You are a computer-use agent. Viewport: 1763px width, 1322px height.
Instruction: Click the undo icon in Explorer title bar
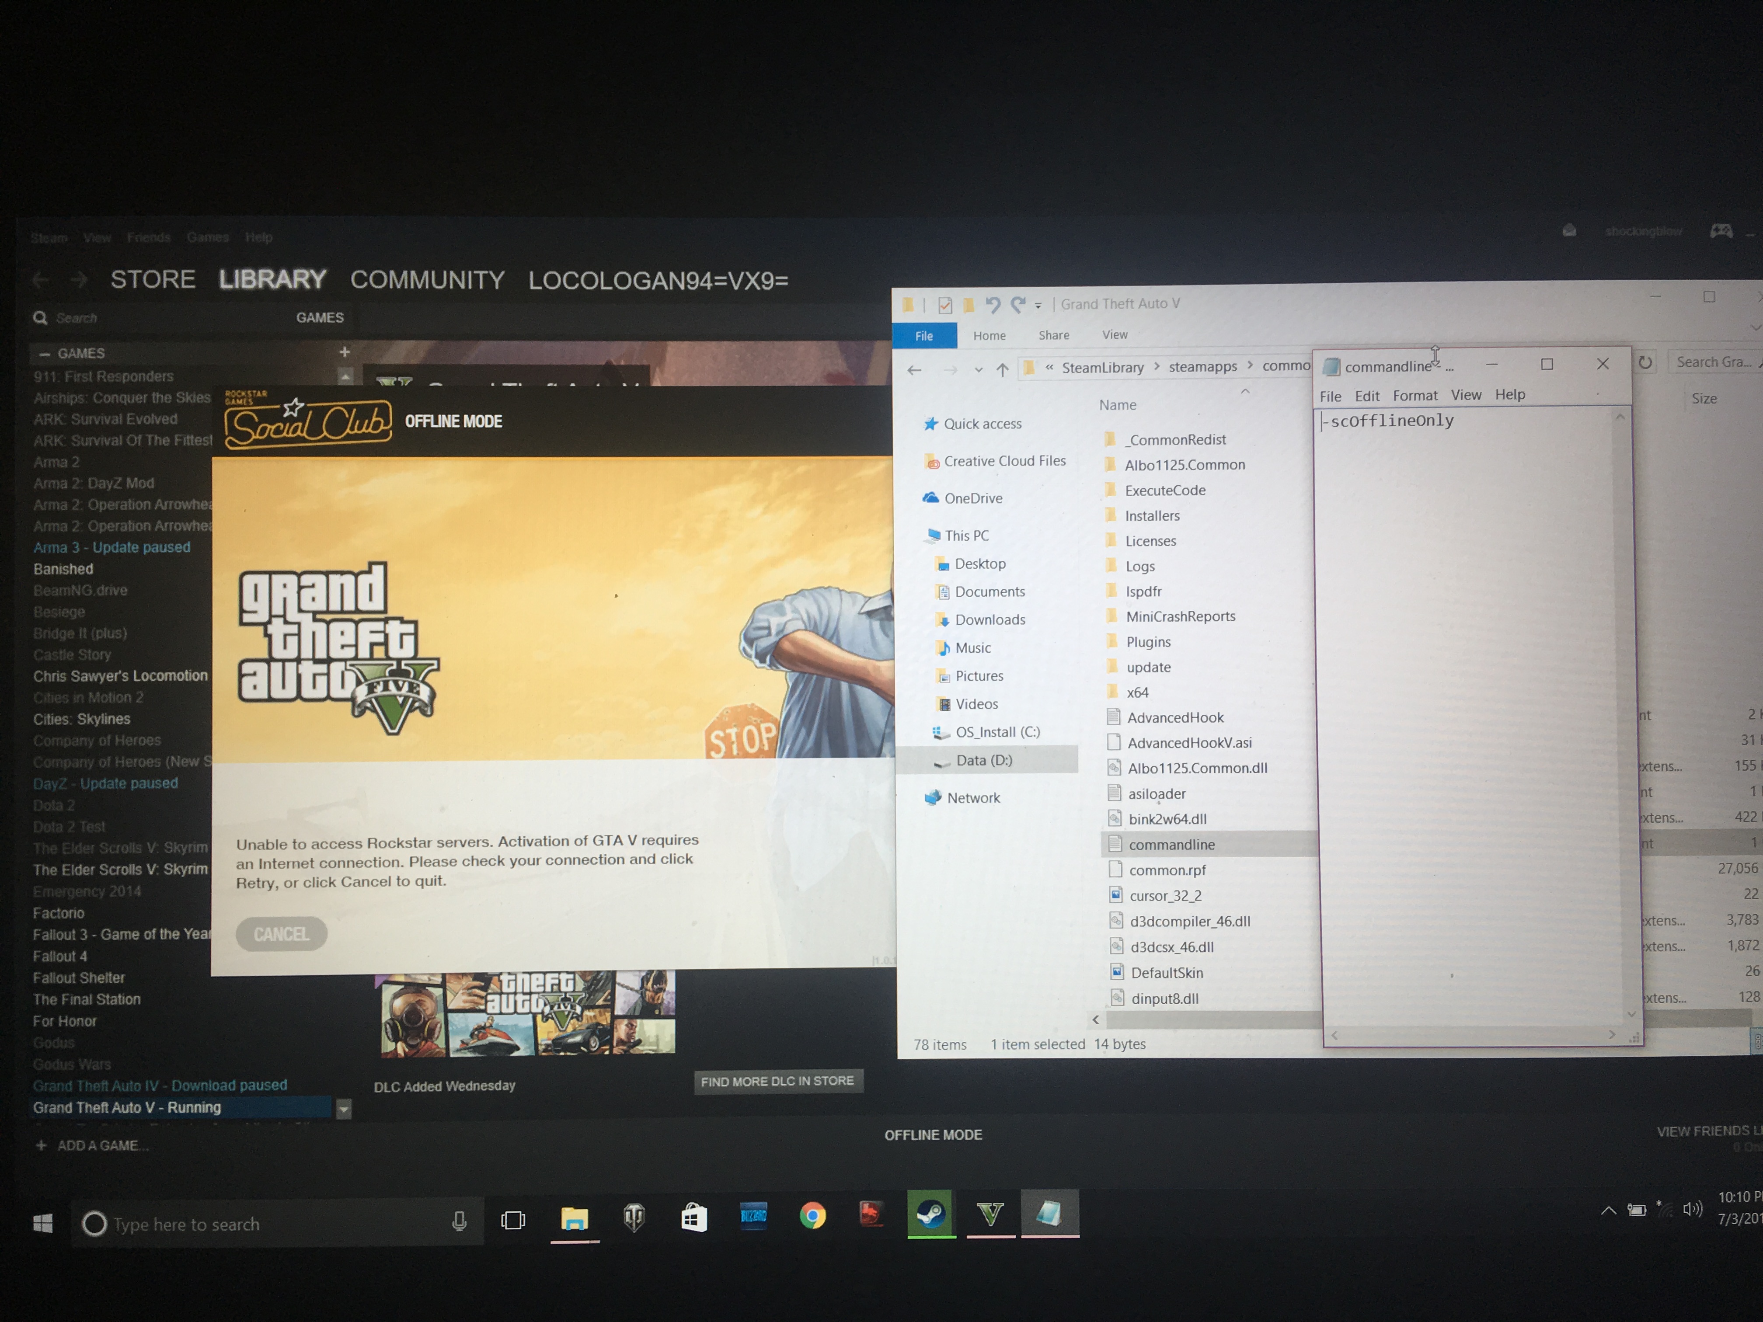pos(992,304)
